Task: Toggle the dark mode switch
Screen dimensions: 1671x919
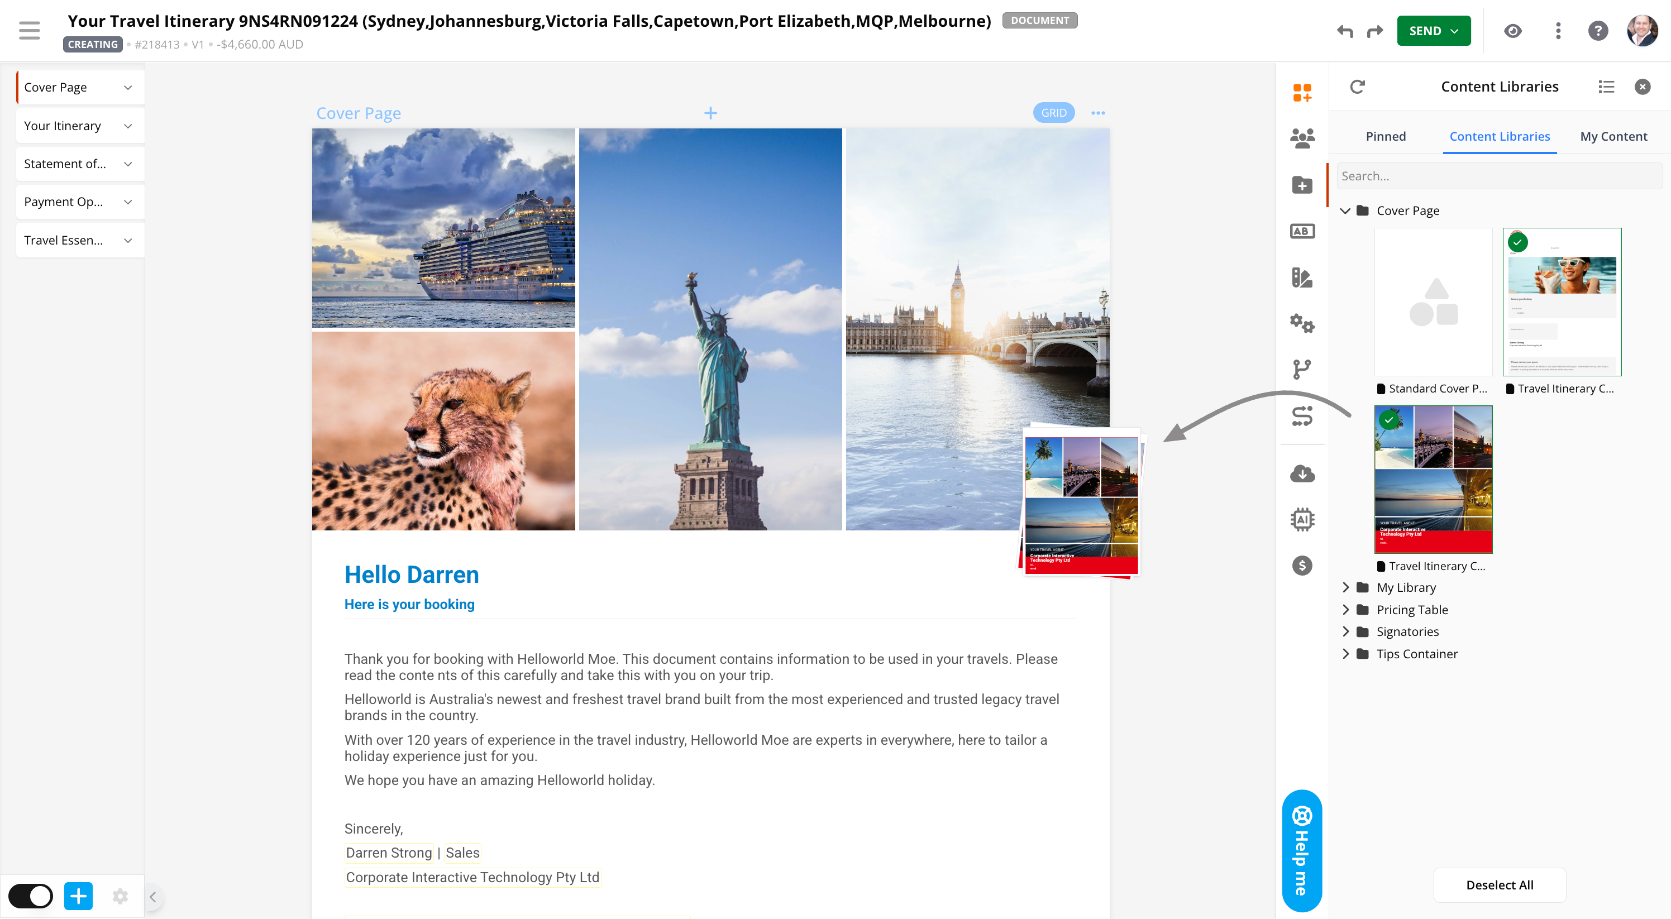Action: (x=31, y=896)
